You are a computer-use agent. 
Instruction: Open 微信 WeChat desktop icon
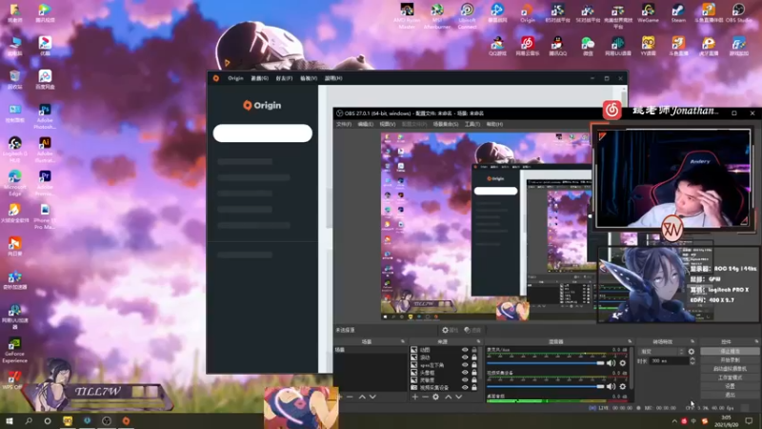[588, 46]
